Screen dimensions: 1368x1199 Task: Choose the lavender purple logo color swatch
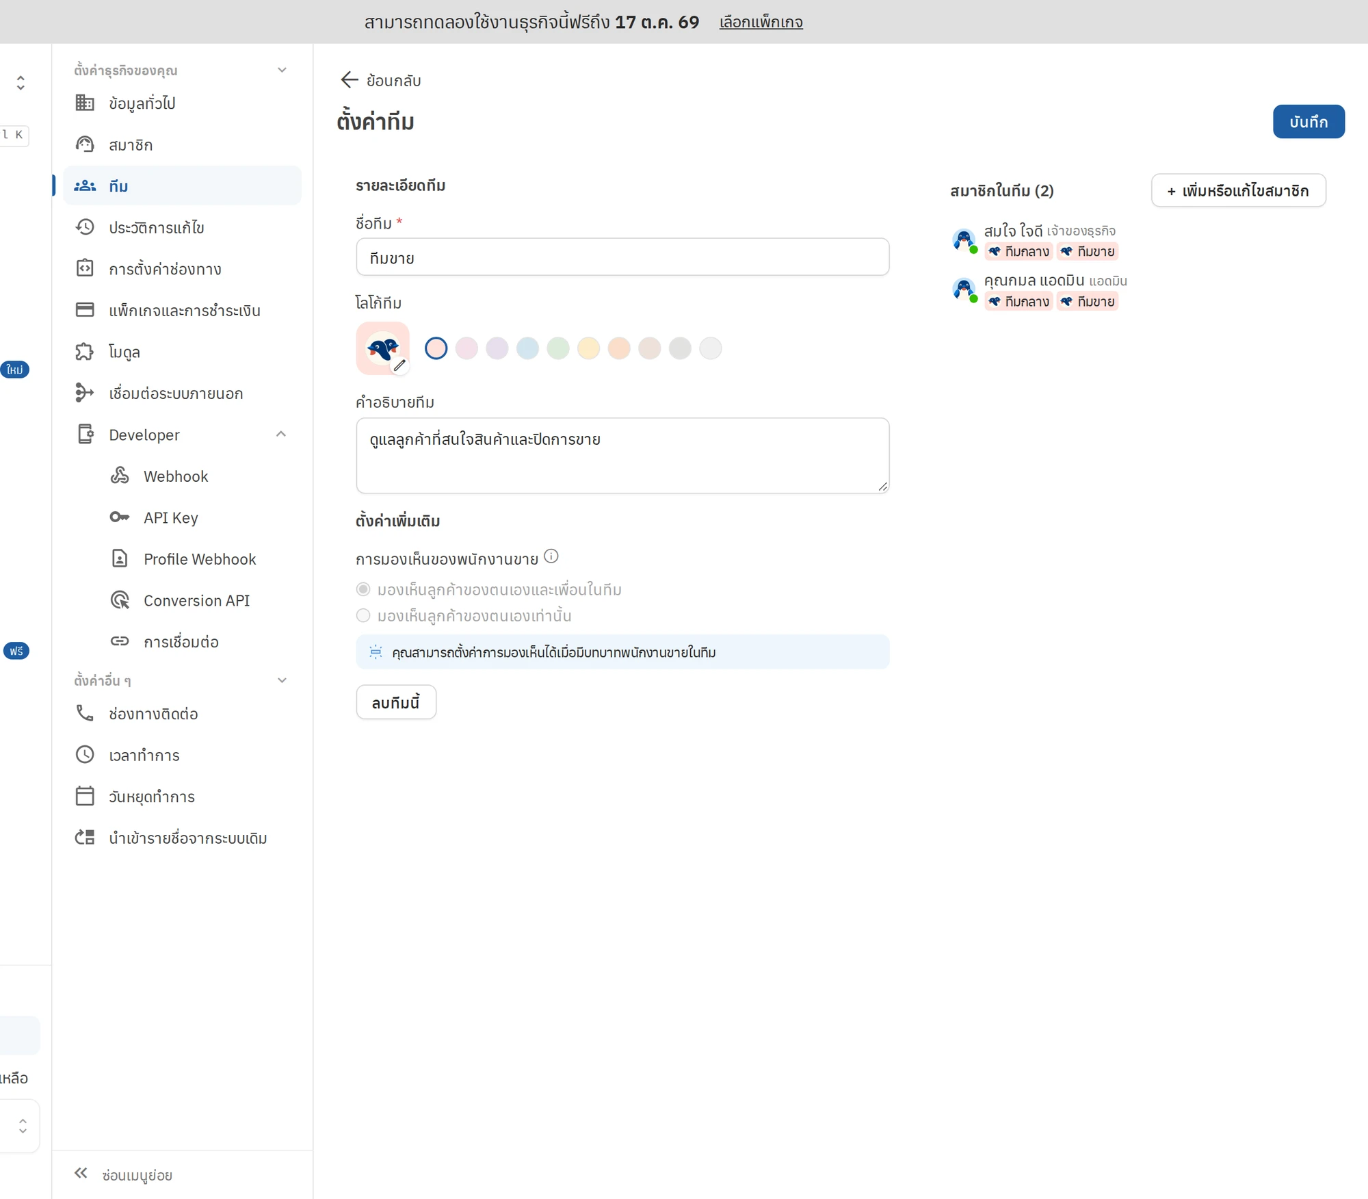(x=497, y=348)
